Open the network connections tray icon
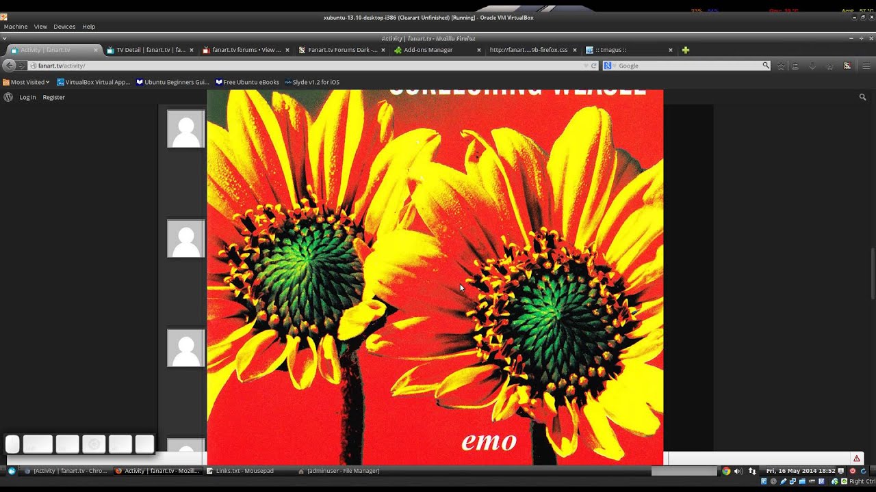Image resolution: width=876 pixels, height=492 pixels. 752,471
